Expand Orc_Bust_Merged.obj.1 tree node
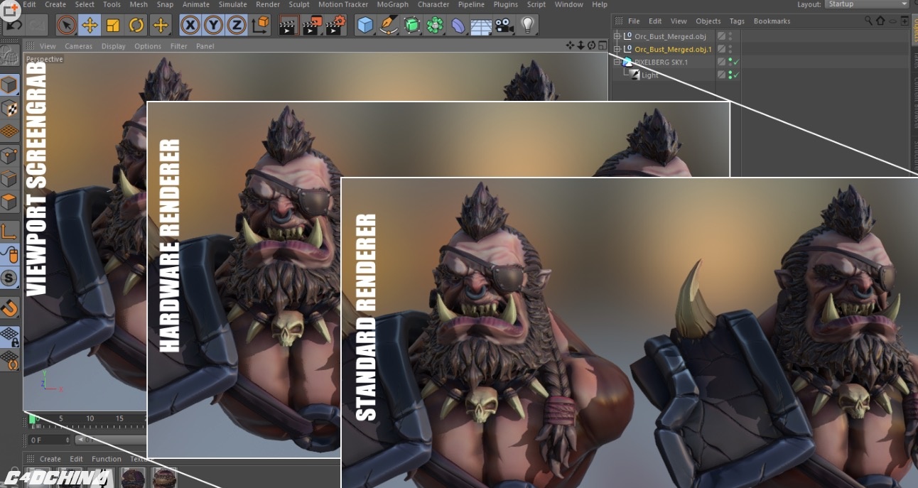The image size is (918, 488). (x=617, y=49)
